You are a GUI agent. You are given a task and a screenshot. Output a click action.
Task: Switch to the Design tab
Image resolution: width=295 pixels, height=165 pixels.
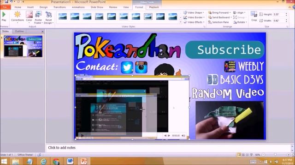click(x=43, y=7)
